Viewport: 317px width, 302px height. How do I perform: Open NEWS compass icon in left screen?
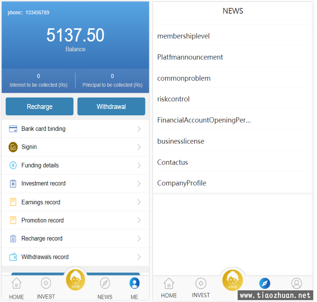(105, 283)
